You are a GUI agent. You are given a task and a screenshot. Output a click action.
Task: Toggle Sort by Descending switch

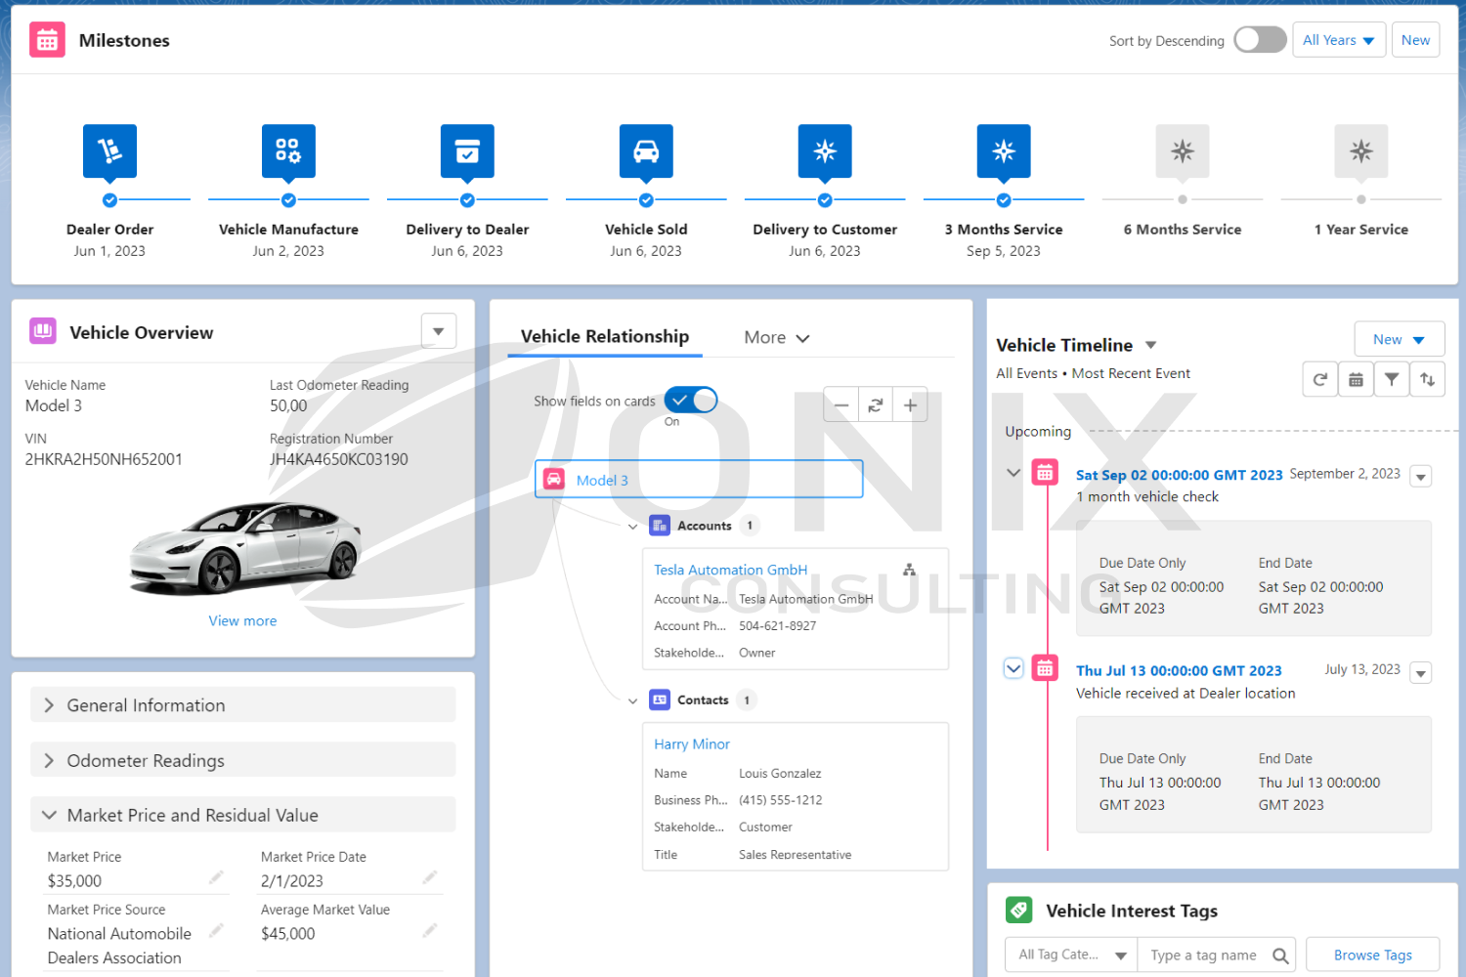(1260, 40)
